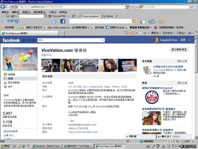Click the VicoVation balloon profile image
Viewport: 198px width, 149px height.
pyautogui.click(x=20, y=59)
